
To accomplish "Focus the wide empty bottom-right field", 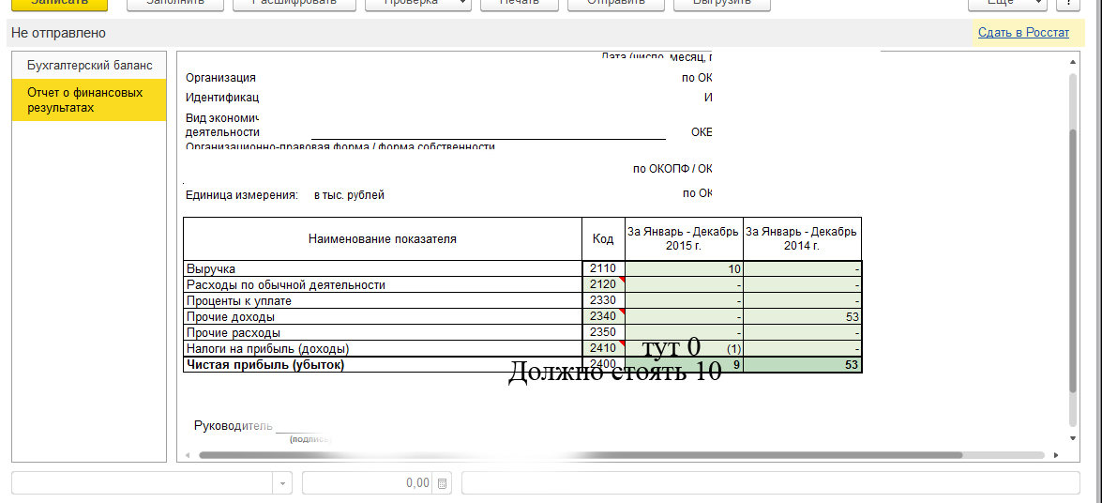I will [x=770, y=483].
